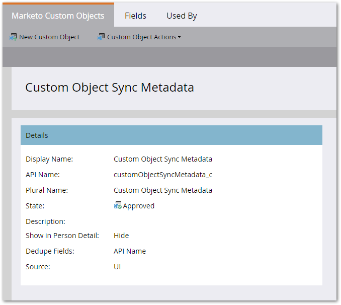Click the Custom Object Actions icon
This screenshot has height=305, width=341.
click(x=101, y=37)
